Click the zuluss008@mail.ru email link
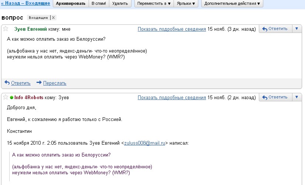 tap(145, 143)
